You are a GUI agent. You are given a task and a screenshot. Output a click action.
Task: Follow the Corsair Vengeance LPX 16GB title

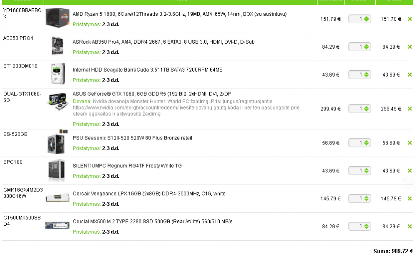click(x=149, y=194)
